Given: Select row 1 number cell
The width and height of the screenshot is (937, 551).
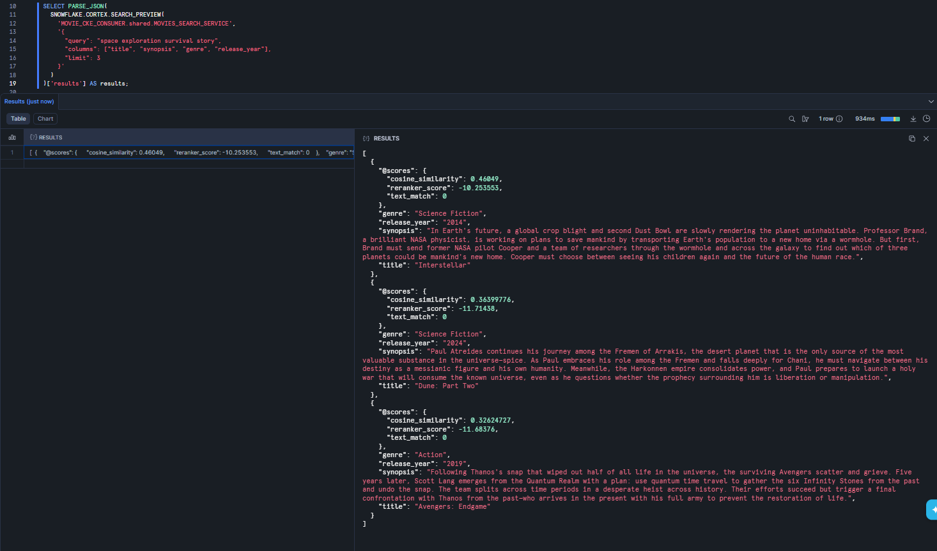Looking at the screenshot, I should click(x=12, y=153).
